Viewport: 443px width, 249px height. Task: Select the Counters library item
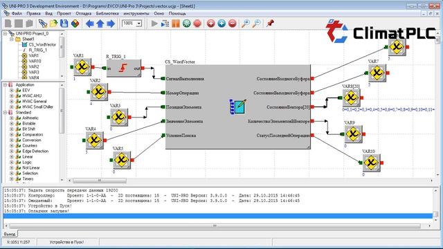30,146
